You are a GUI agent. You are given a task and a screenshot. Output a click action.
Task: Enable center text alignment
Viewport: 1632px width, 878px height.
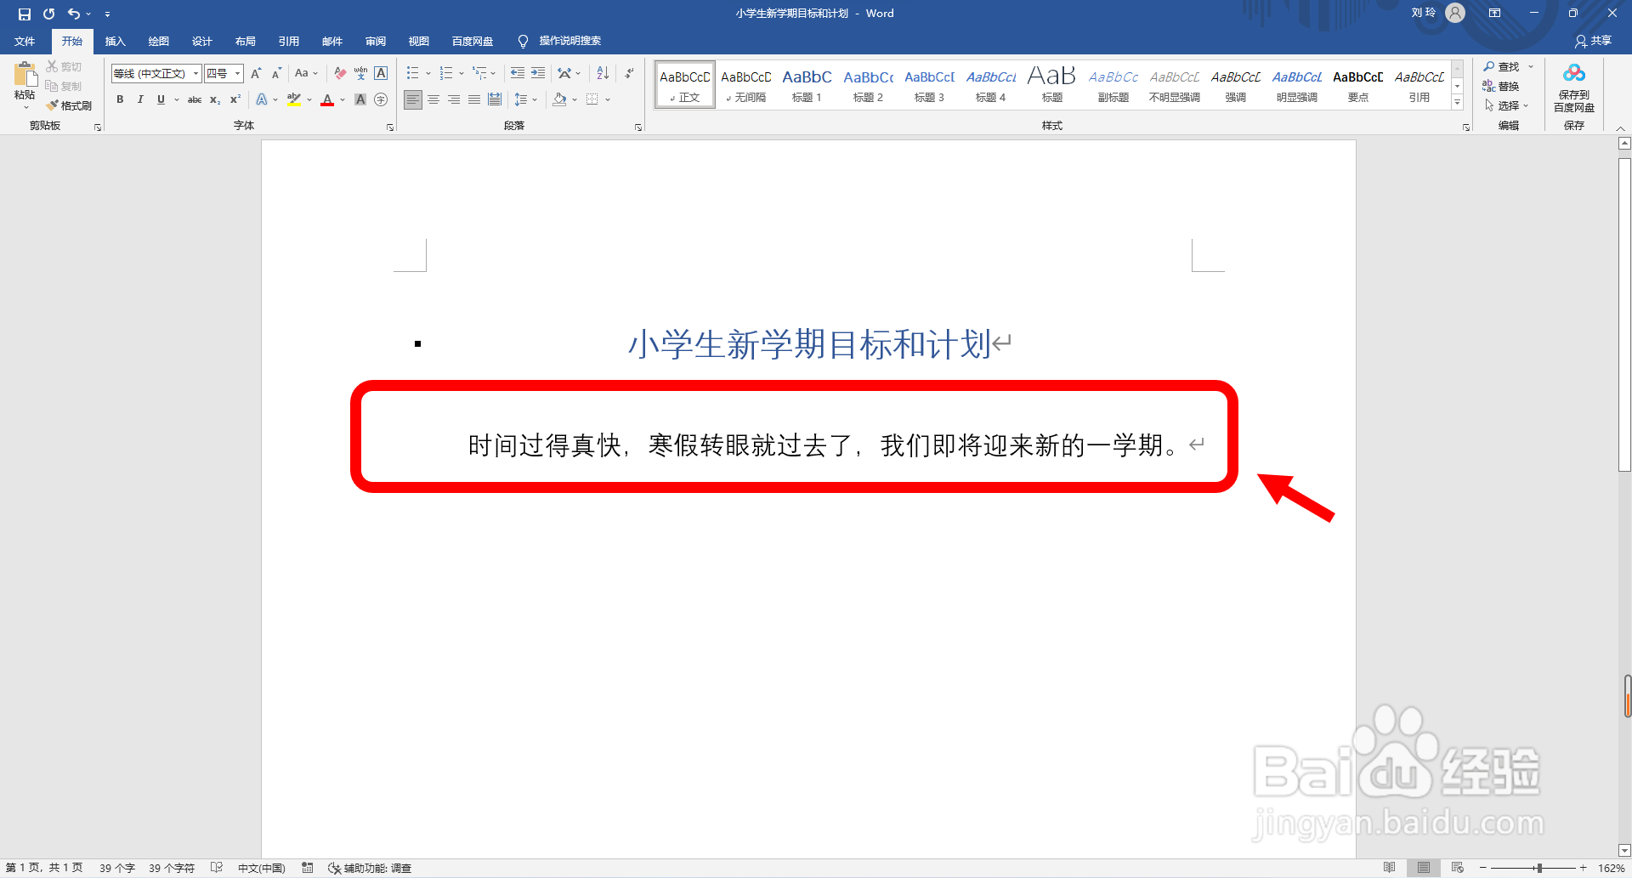pos(433,99)
